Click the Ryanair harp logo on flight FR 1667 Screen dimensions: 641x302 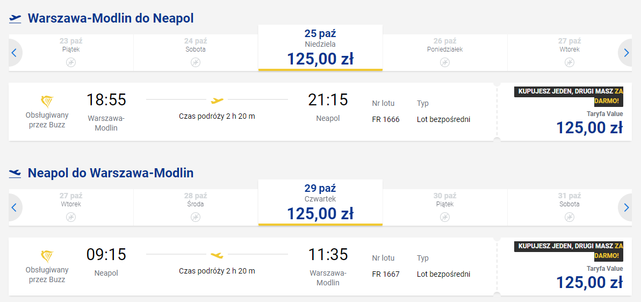(x=47, y=256)
